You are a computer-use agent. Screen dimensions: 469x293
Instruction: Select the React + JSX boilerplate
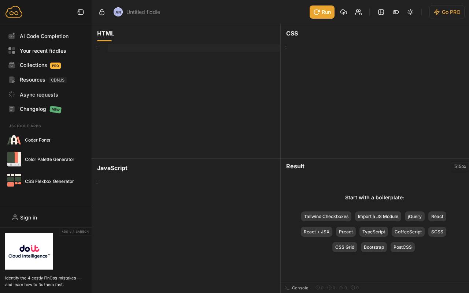pos(317,232)
